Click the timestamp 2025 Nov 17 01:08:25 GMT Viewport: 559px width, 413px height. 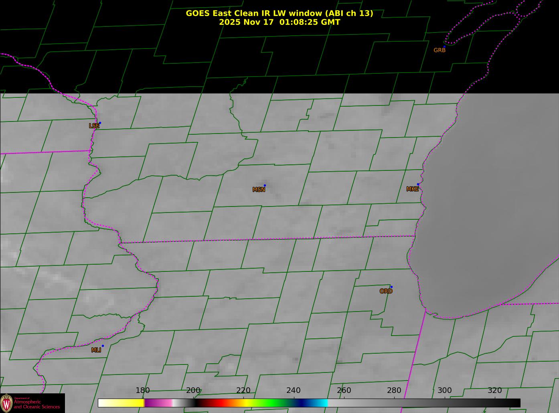(279, 22)
